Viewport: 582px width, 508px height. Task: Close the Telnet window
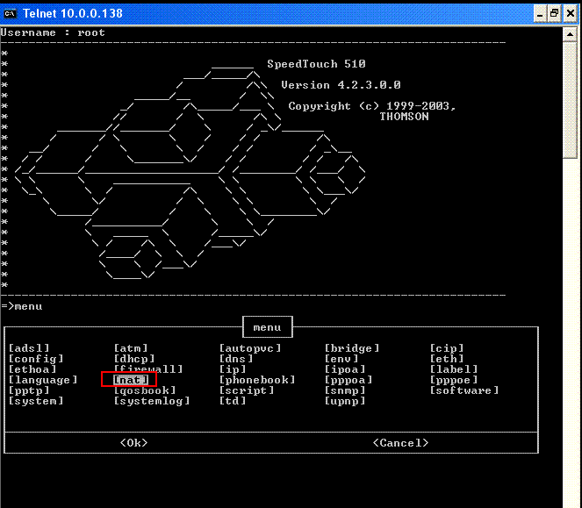click(x=570, y=14)
